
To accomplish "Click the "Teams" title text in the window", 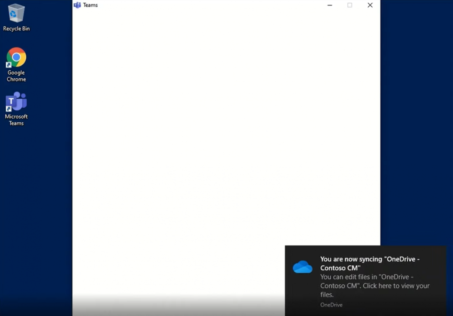I will (x=90, y=5).
